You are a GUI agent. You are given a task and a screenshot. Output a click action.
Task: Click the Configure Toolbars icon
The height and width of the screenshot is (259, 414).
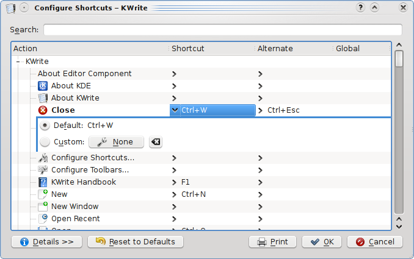43,170
